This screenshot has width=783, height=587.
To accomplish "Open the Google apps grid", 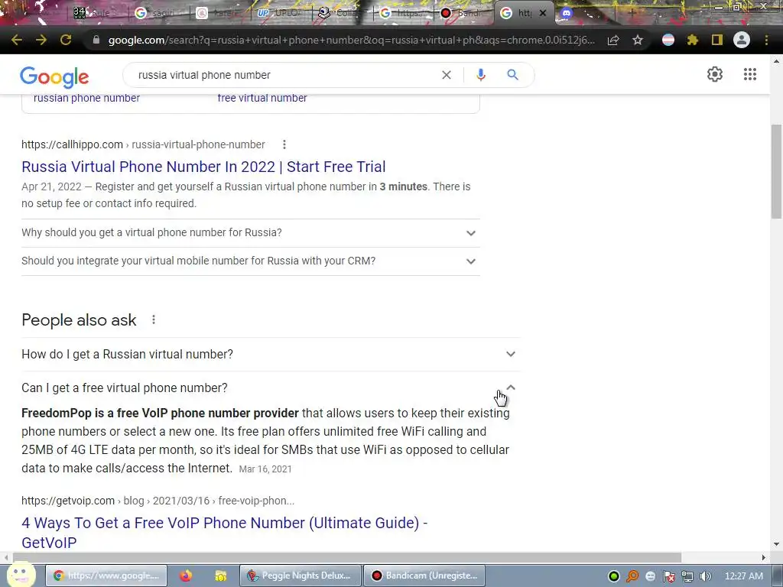I will (x=750, y=74).
